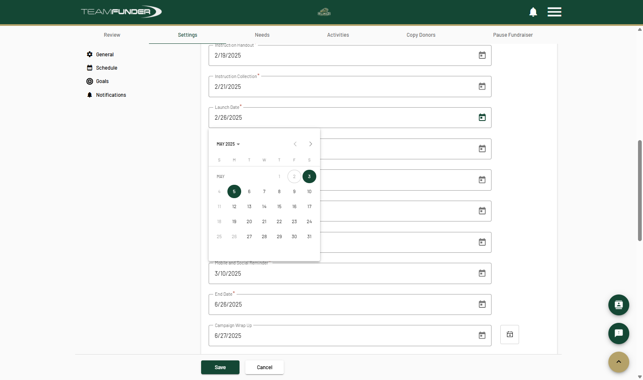
Task: Pick May 3 in the calendar
Action: point(309,176)
